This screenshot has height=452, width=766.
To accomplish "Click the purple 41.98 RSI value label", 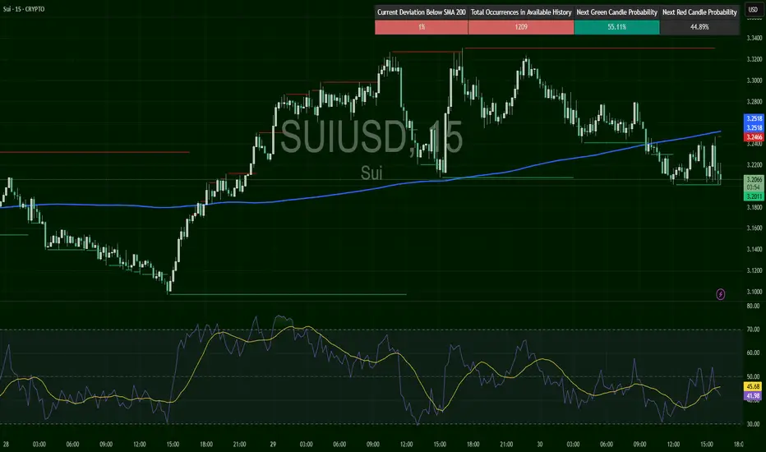I will pyautogui.click(x=754, y=396).
